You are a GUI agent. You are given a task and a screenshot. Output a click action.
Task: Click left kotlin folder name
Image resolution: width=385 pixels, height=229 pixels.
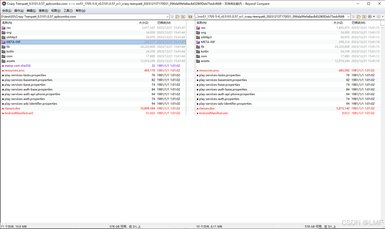[x=10, y=51]
